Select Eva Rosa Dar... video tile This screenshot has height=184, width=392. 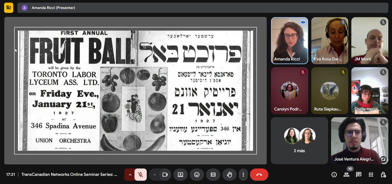click(330, 40)
